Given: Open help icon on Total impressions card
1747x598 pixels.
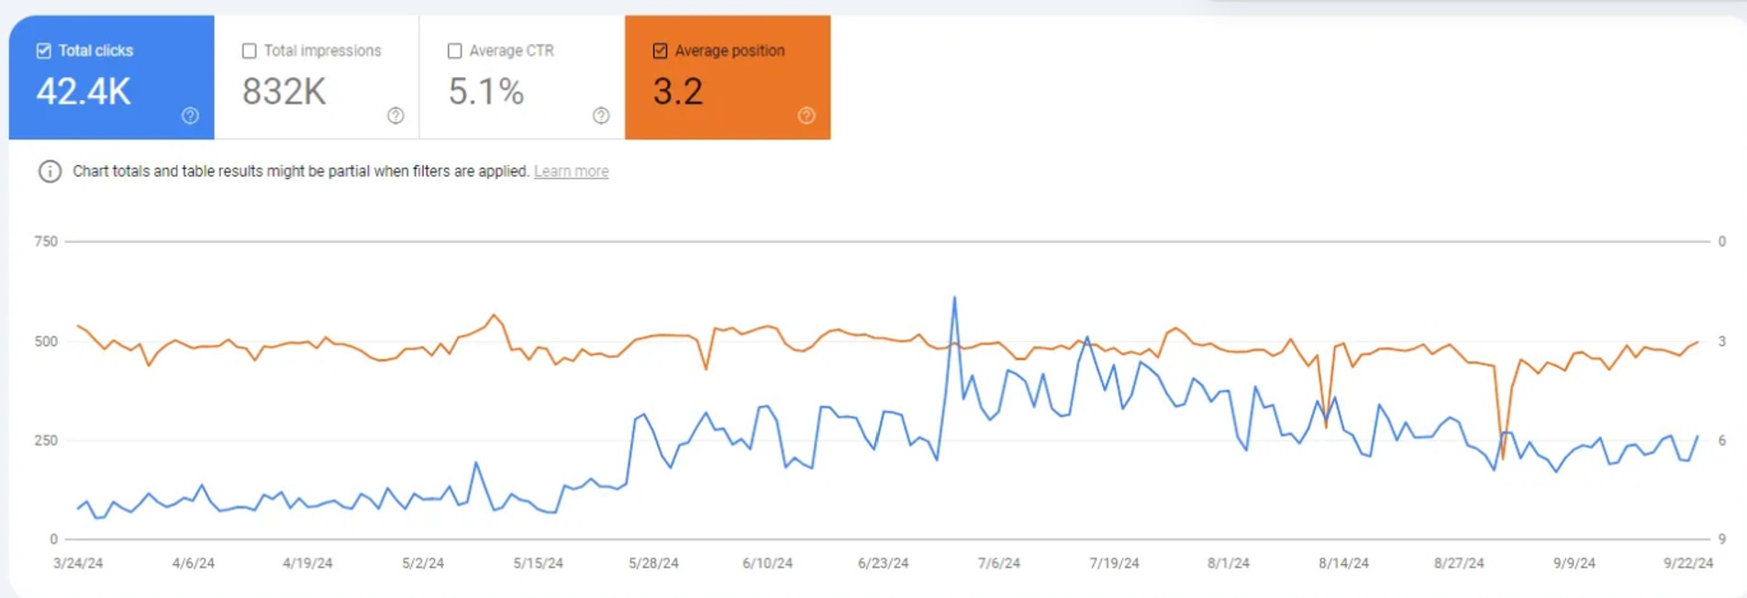Looking at the screenshot, I should pos(395,116).
